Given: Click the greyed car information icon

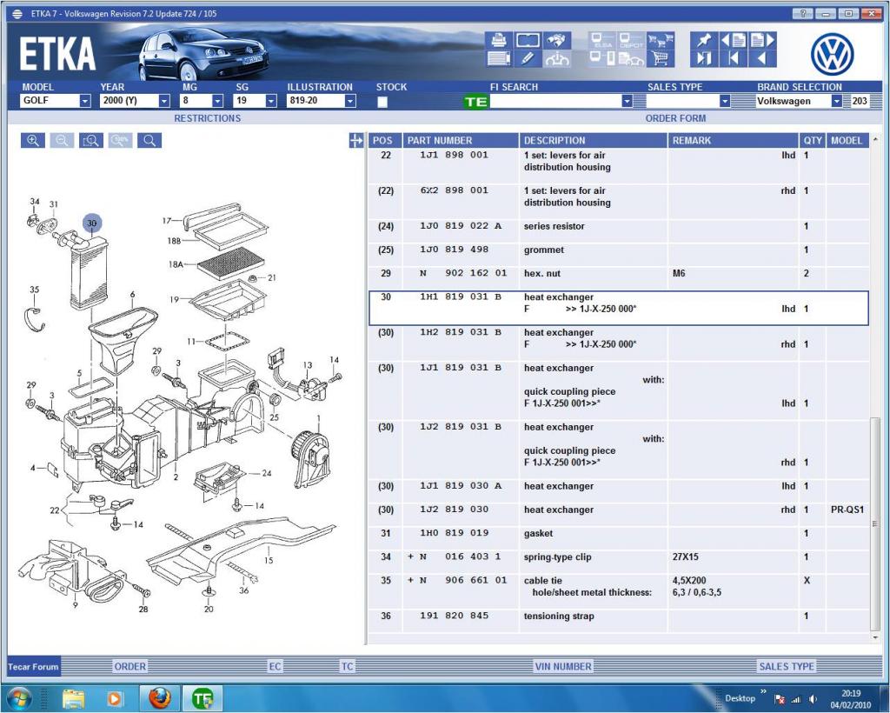Looking at the screenshot, I should (557, 58).
